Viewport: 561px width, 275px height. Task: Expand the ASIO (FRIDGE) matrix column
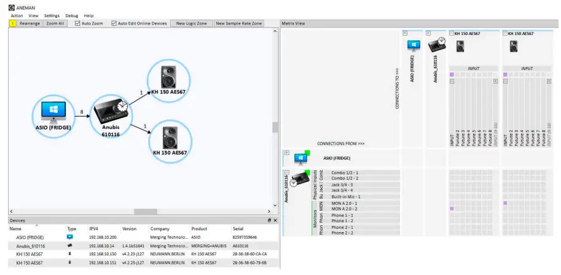405,33
